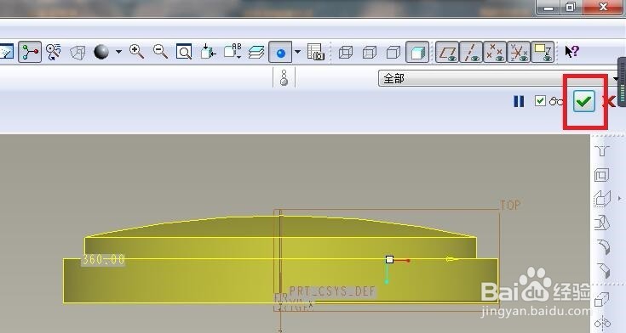Switch to Shading display style

417,52
